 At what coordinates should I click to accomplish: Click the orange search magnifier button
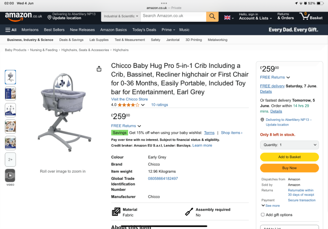pyautogui.click(x=212, y=16)
